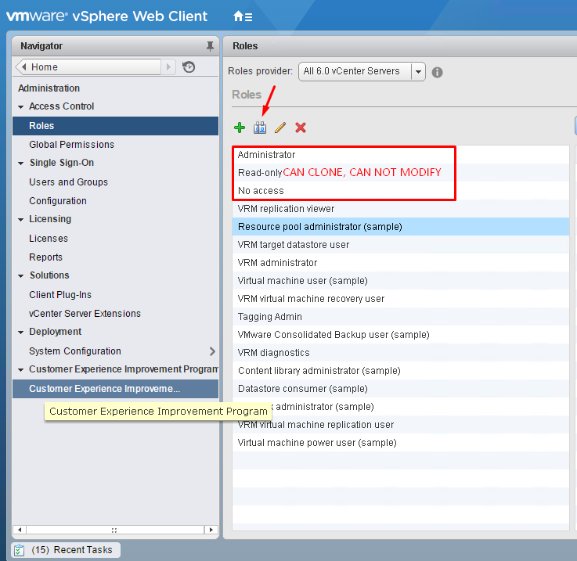Viewport: 577px width, 561px height.
Task: Open the navigation history clock icon
Action: pos(189,67)
